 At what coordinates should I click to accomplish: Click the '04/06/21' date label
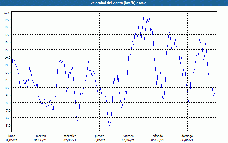pyautogui.click(x=128, y=140)
